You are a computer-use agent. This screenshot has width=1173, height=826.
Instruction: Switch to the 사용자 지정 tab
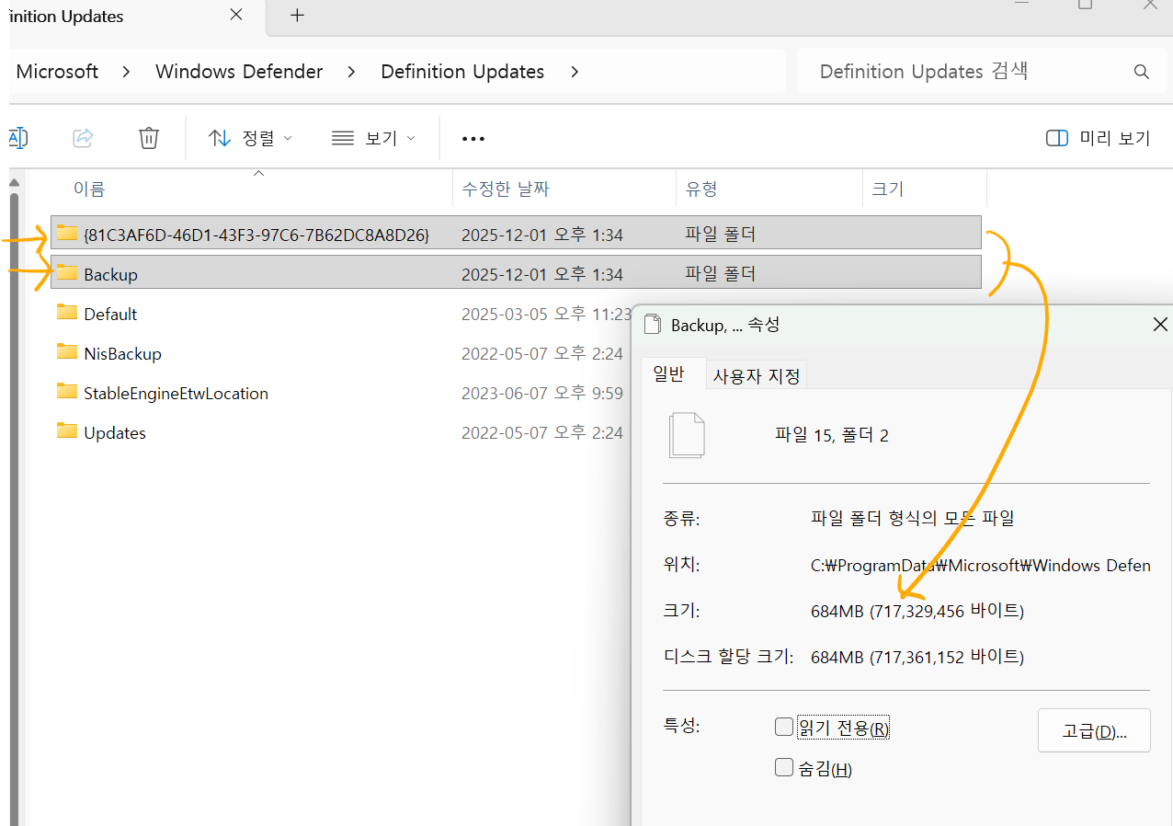click(x=756, y=373)
